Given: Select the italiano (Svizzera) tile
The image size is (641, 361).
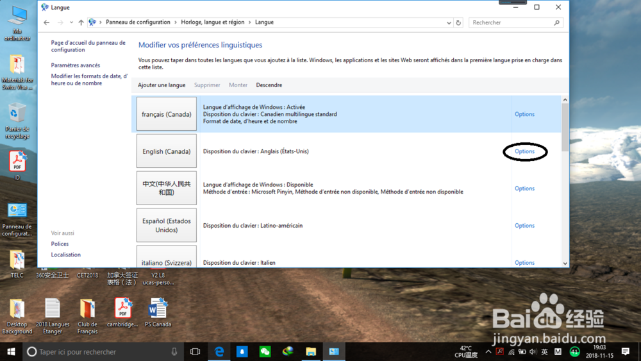Looking at the screenshot, I should 167,256.
